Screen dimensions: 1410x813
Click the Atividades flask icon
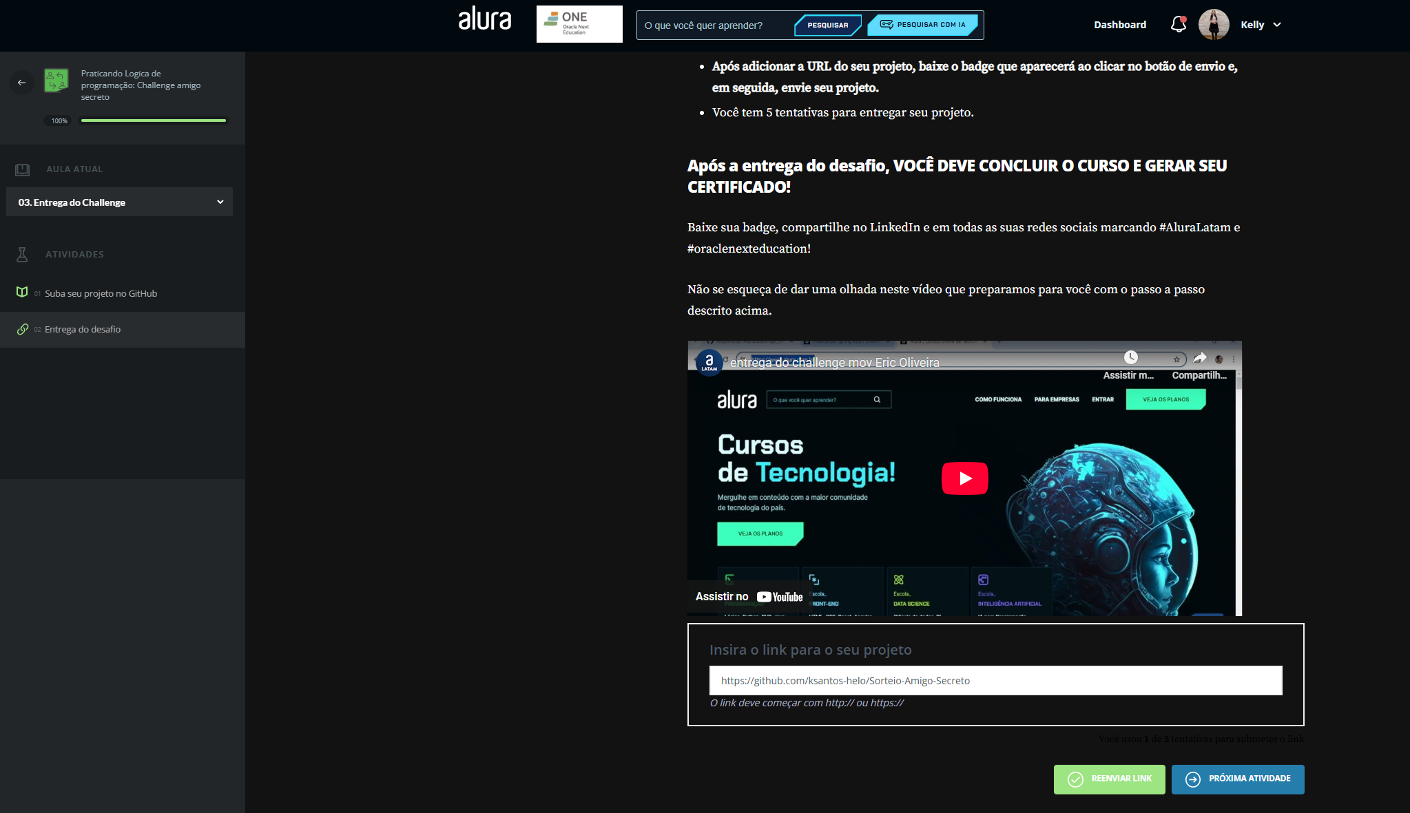click(22, 255)
